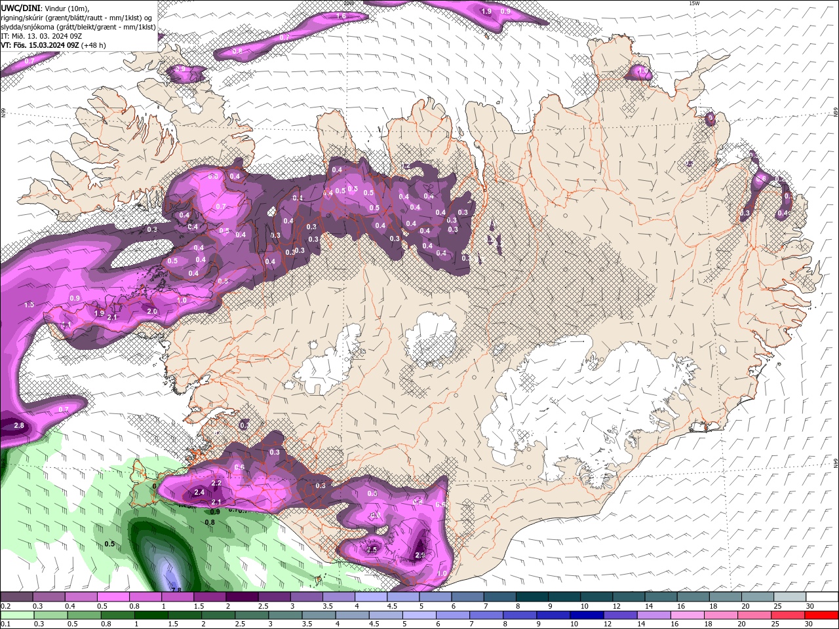
Task: Pick the upper legend swatch between 0.5 and 0.8
Action: pyautogui.click(x=113, y=597)
